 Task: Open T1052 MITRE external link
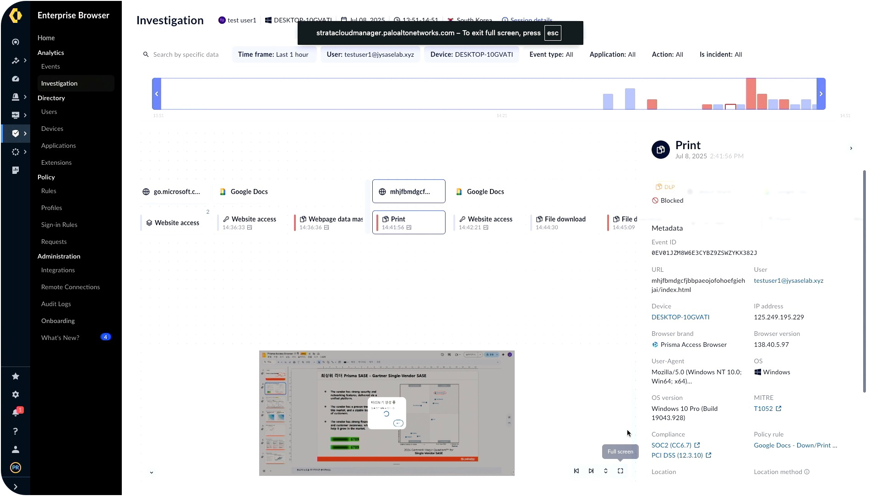point(767,409)
